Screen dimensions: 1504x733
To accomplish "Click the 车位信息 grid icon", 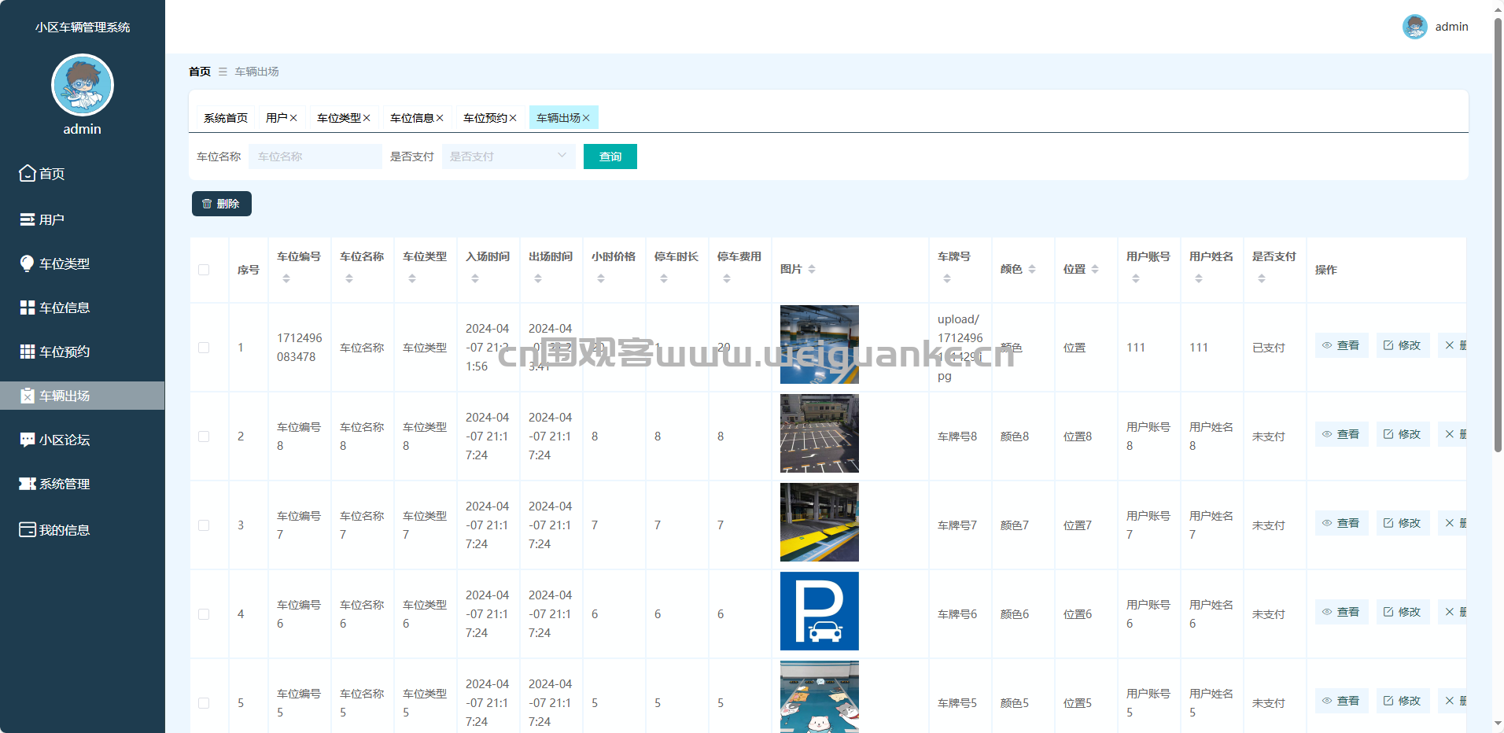I will [28, 308].
